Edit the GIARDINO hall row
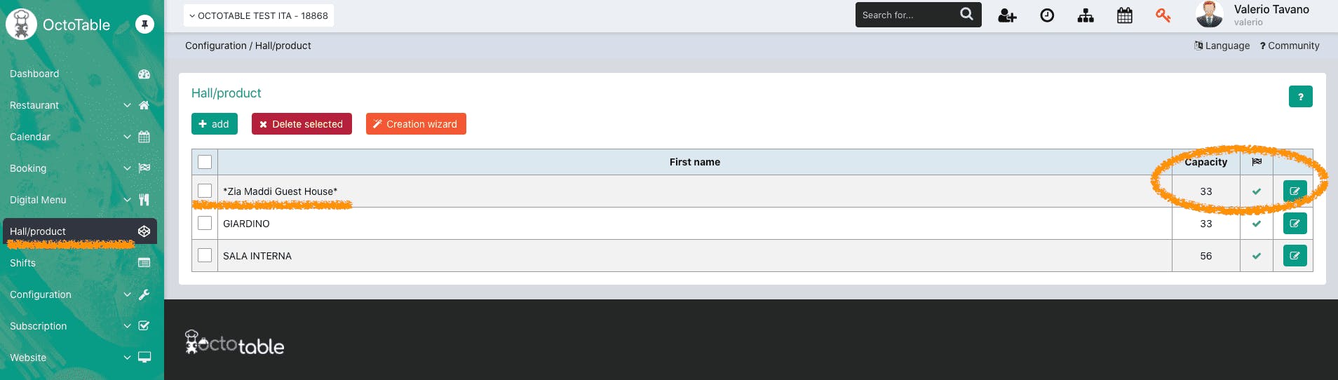The image size is (1338, 380). pyautogui.click(x=1295, y=224)
